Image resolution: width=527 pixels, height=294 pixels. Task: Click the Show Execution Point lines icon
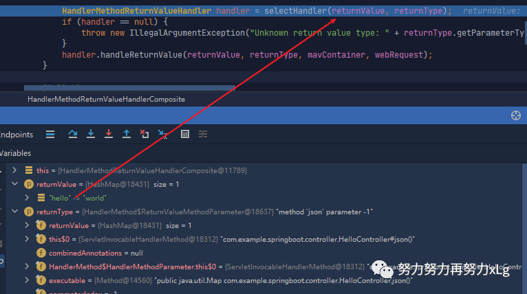click(50, 134)
